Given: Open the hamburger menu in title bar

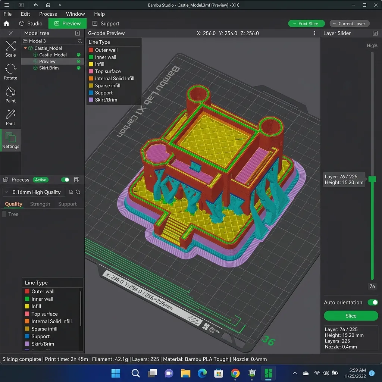Looking at the screenshot, I should tap(7, 5).
